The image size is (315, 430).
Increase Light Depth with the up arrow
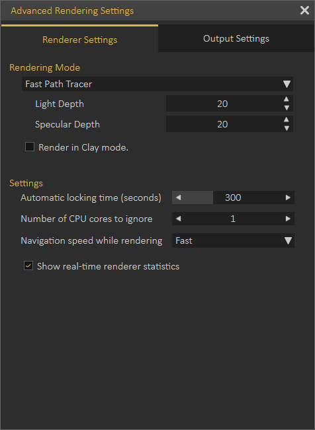(287, 99)
